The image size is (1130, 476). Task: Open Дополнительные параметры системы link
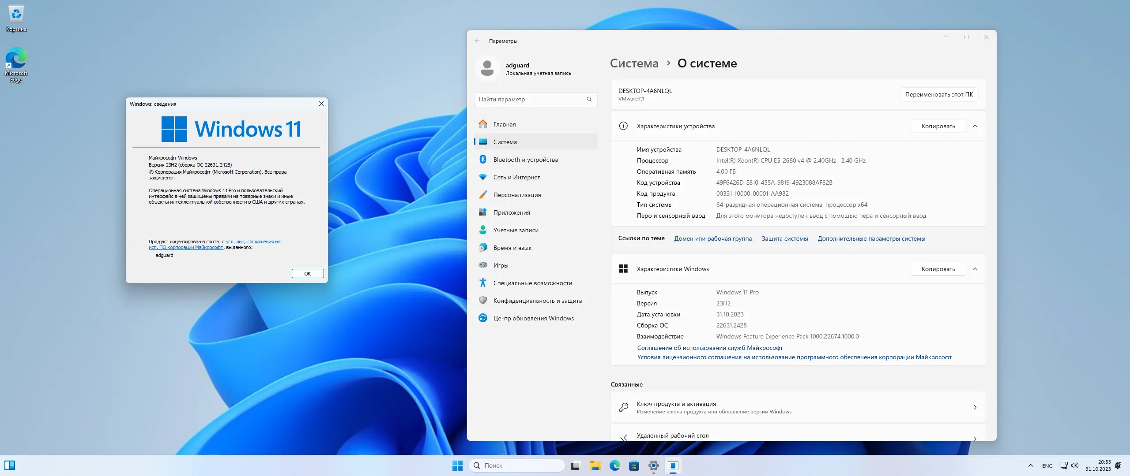(871, 238)
